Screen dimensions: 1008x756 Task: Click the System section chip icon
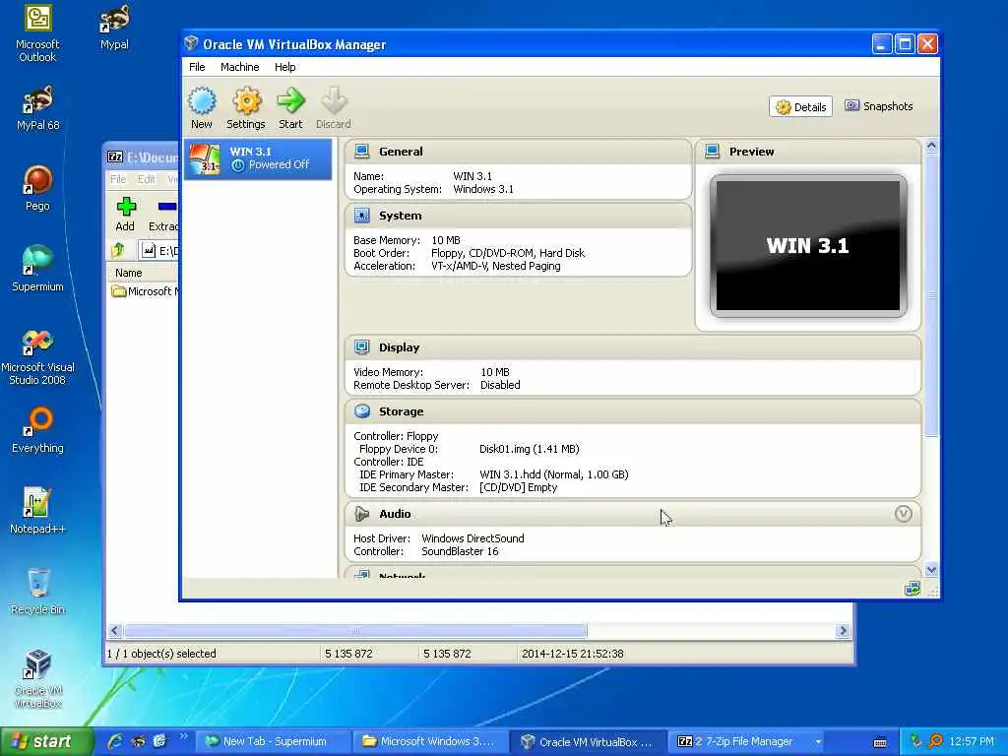362,216
